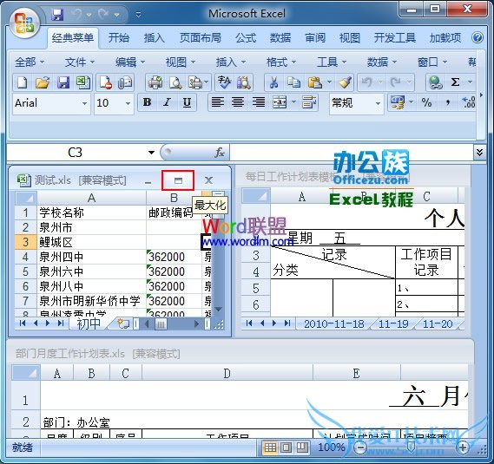The height and width of the screenshot is (464, 494).
Task: Insert hyperlink using globe icon
Action: [436, 82]
